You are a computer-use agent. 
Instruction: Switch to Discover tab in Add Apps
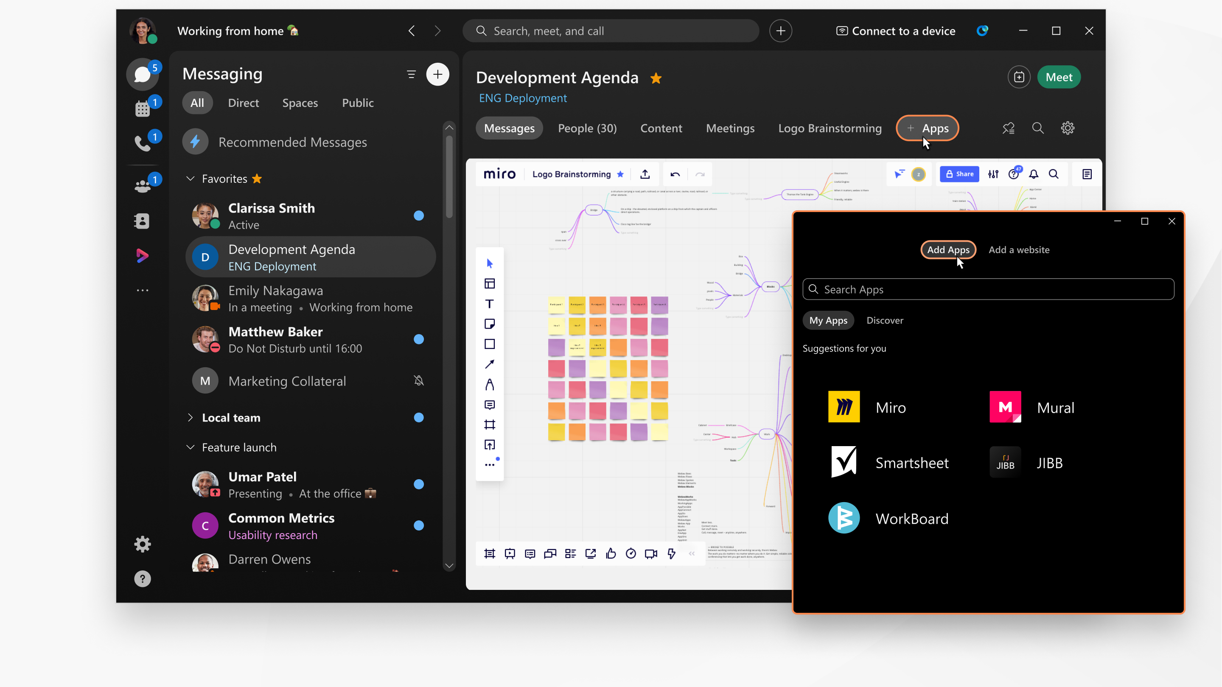pos(885,320)
